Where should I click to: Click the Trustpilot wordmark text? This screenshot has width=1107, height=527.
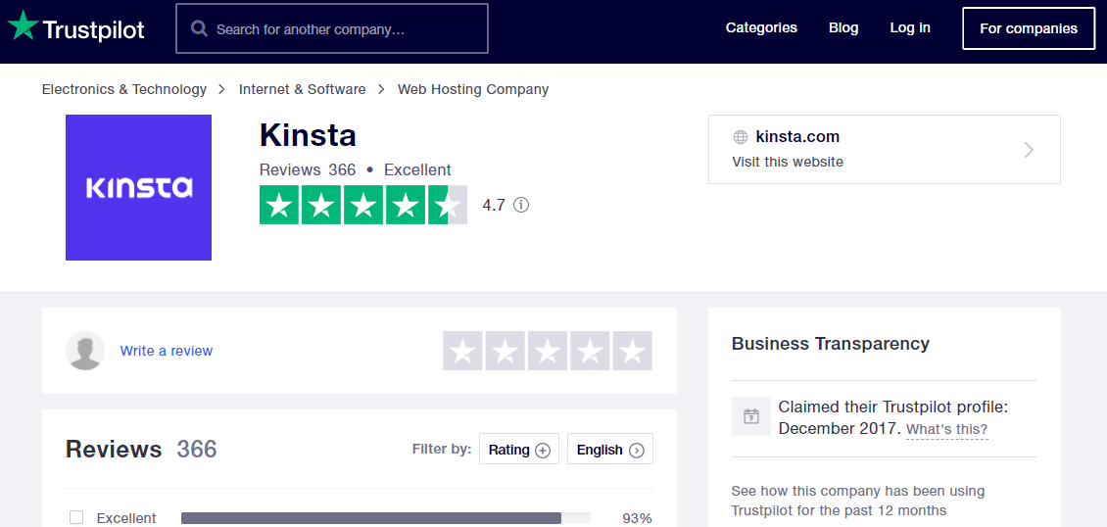[x=94, y=29]
